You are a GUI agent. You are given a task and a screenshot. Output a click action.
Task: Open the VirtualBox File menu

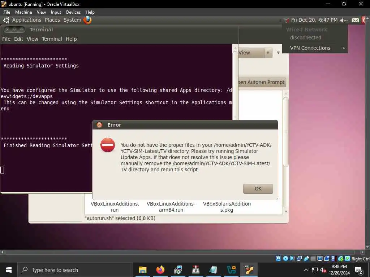tap(7, 12)
